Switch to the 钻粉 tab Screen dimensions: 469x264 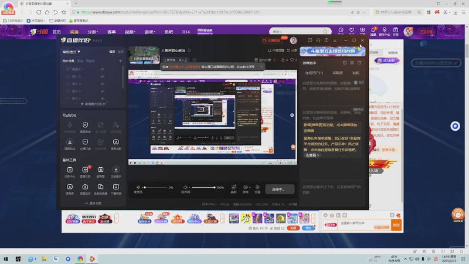[356, 73]
